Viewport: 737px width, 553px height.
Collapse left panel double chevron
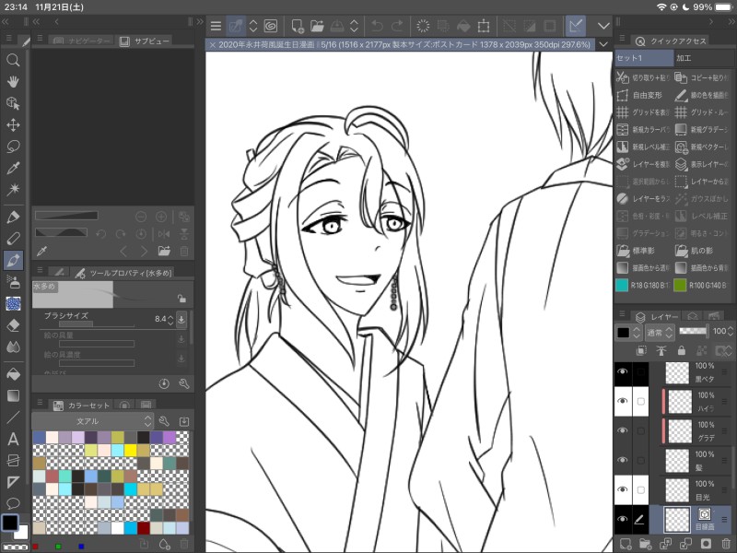pos(6,21)
